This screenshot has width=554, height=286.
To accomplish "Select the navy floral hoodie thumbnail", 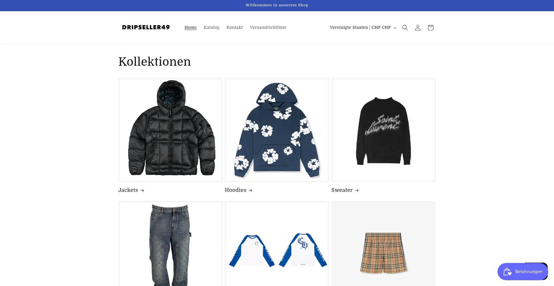I will [x=277, y=130].
